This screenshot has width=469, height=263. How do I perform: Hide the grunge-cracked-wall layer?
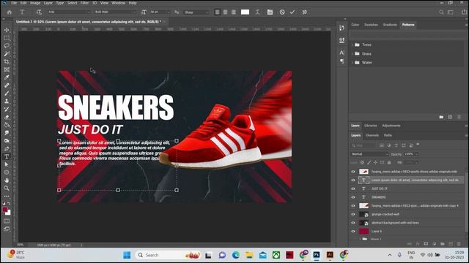353,214
